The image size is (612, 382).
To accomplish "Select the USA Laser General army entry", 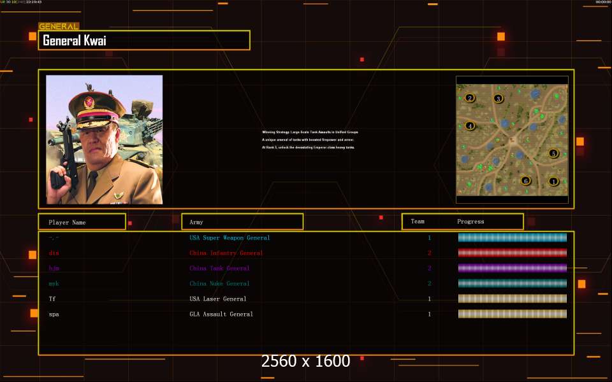I will click(217, 299).
